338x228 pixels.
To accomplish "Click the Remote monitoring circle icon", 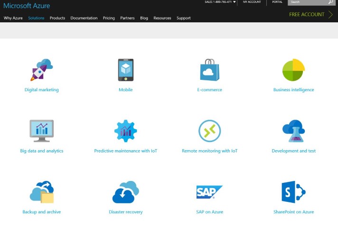I will coord(209,131).
